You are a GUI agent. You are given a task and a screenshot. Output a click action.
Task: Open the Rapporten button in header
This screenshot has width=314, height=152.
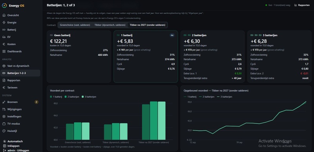302,5
